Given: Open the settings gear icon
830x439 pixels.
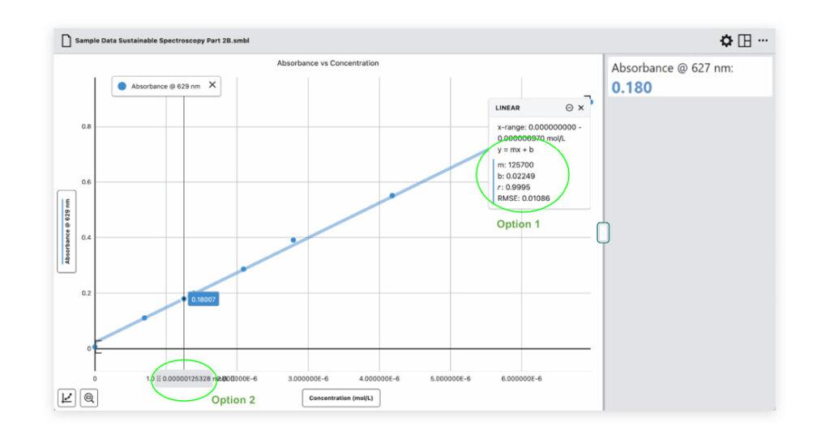Looking at the screenshot, I should tap(726, 40).
